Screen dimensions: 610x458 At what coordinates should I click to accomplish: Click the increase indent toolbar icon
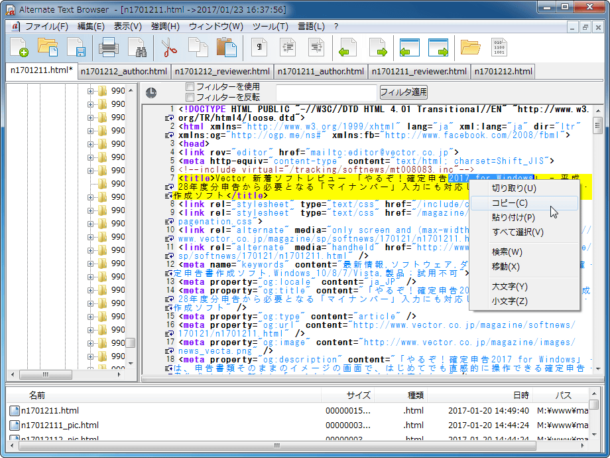pyautogui.click(x=316, y=47)
